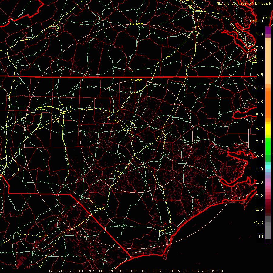Click the 9.0 scale value
Screen dimensions: 273x273
(x=259, y=48)
